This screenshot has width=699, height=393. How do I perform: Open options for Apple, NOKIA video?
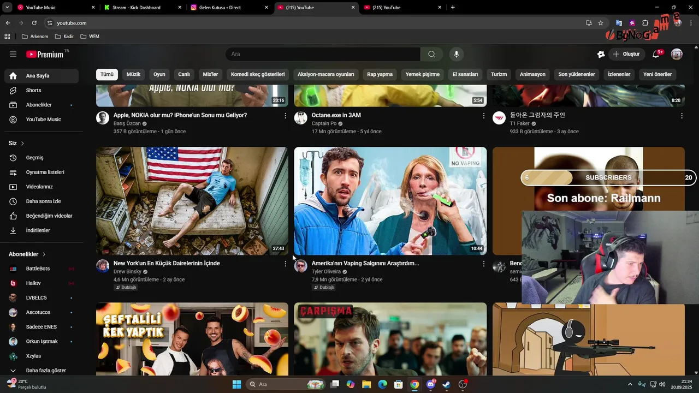(285, 116)
